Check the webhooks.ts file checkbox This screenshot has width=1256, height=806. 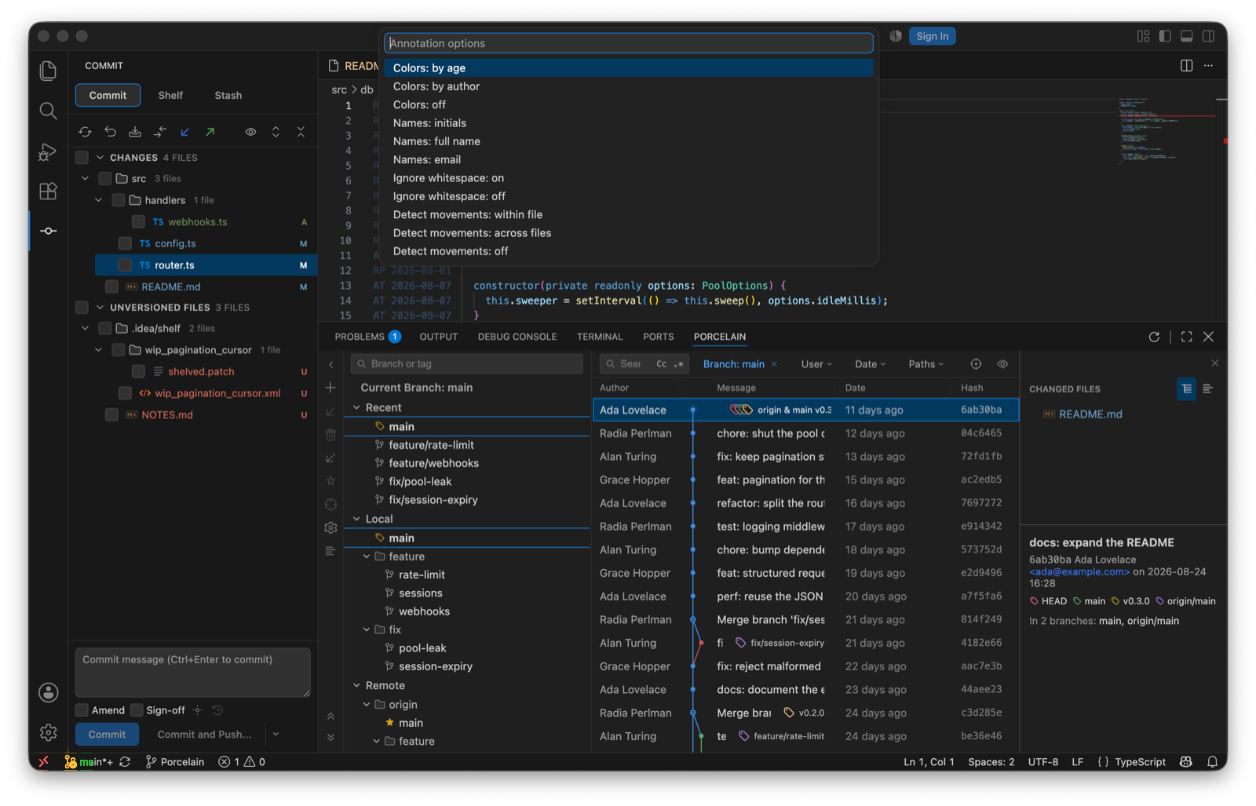pos(138,222)
